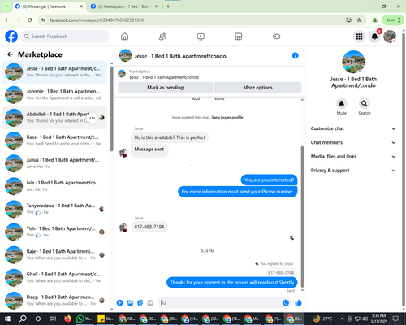Expand Chat members section

tap(353, 142)
